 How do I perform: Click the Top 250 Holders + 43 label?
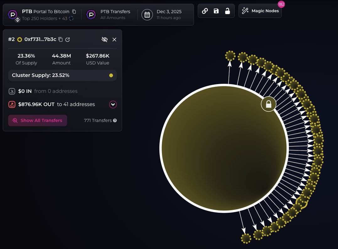(45, 18)
